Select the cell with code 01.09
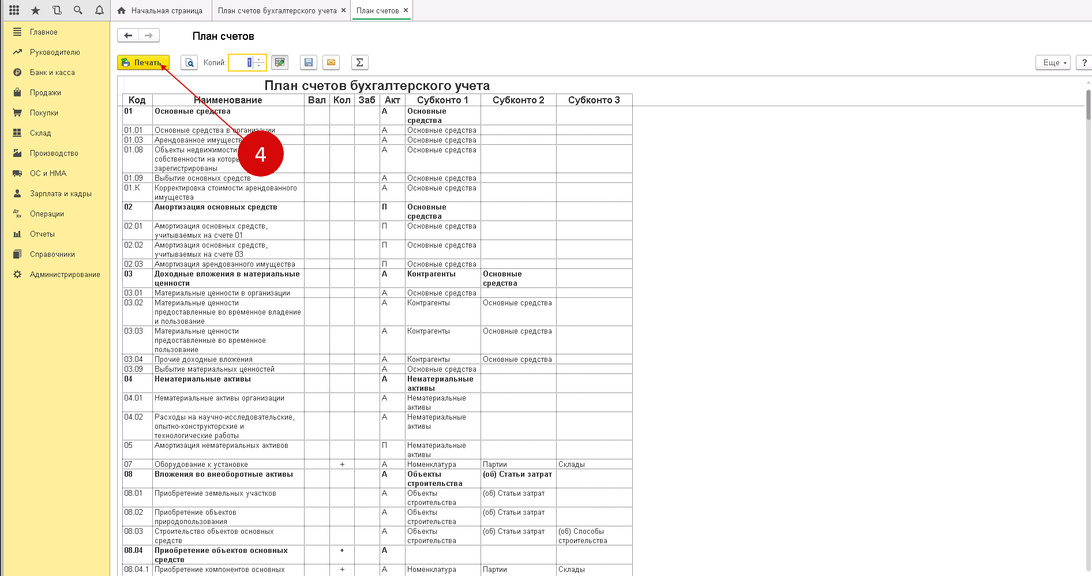The height and width of the screenshot is (576, 1092). (x=137, y=178)
